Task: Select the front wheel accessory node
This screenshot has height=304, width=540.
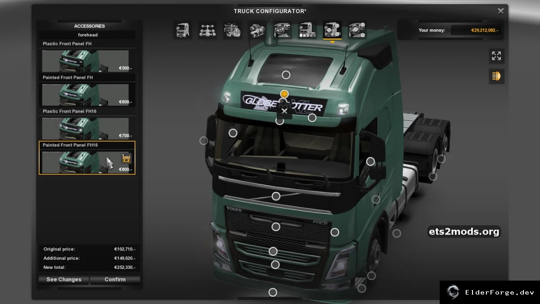Action: (x=371, y=276)
